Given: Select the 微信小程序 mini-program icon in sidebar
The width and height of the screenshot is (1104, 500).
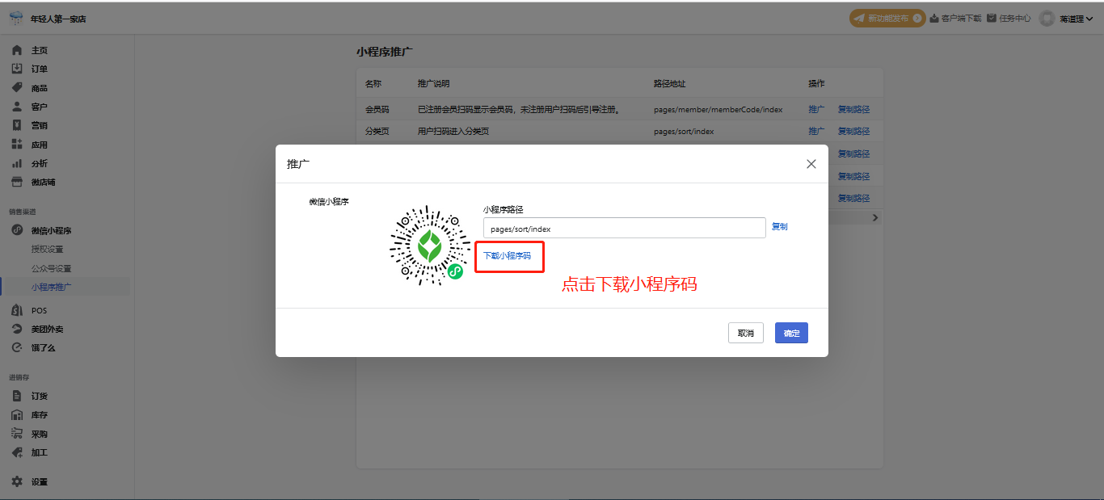Looking at the screenshot, I should coord(17,230).
